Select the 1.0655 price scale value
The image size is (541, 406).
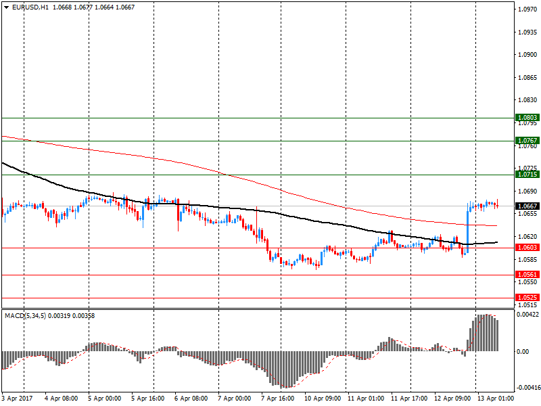(527, 214)
